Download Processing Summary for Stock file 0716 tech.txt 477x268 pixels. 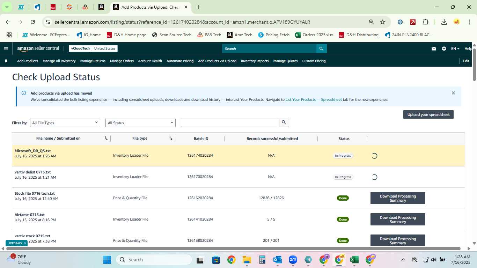tap(398, 198)
